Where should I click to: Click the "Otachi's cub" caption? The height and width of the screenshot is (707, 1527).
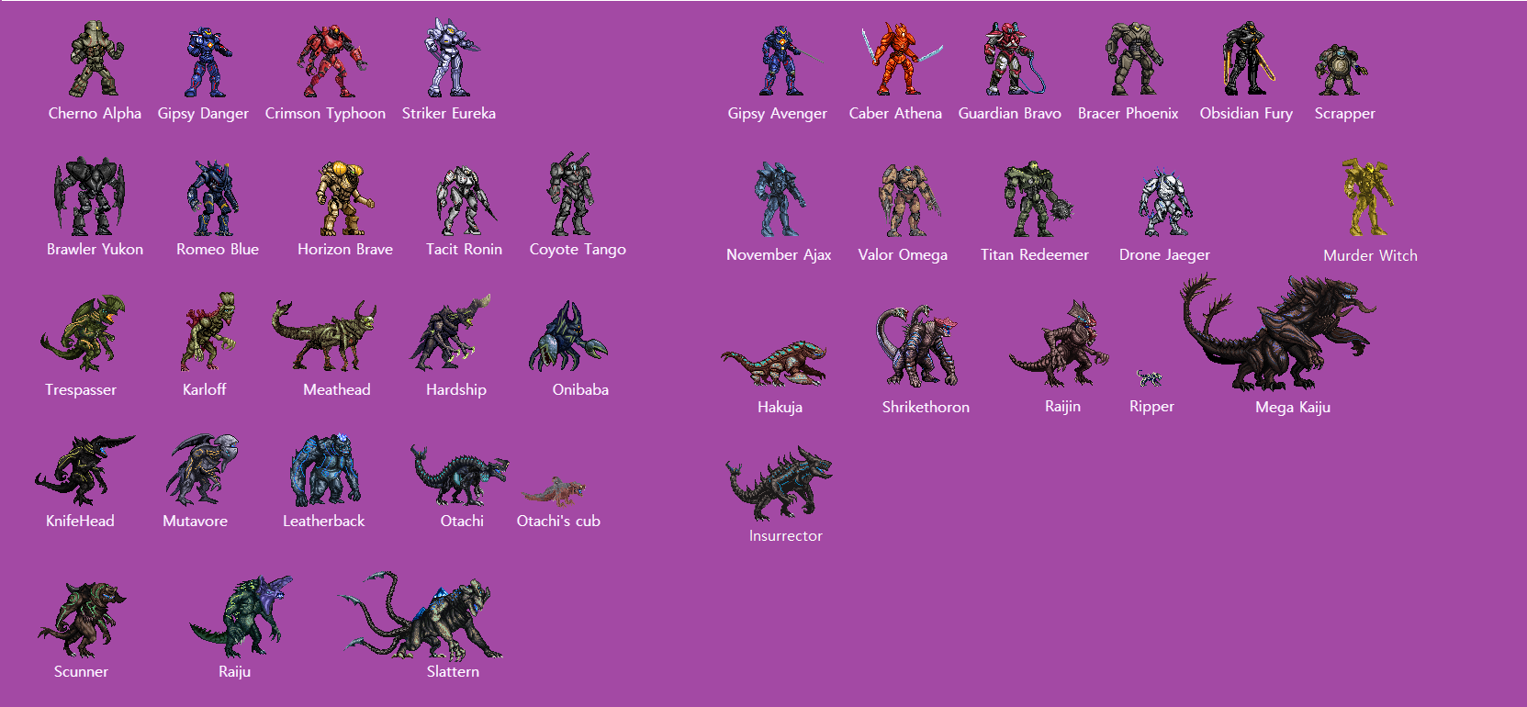click(x=558, y=521)
